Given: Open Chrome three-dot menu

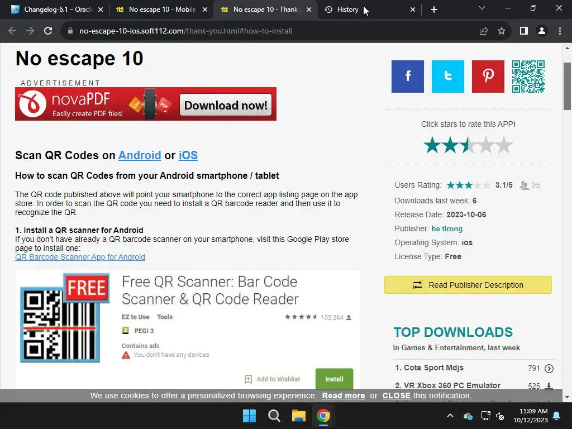Looking at the screenshot, I should [560, 31].
